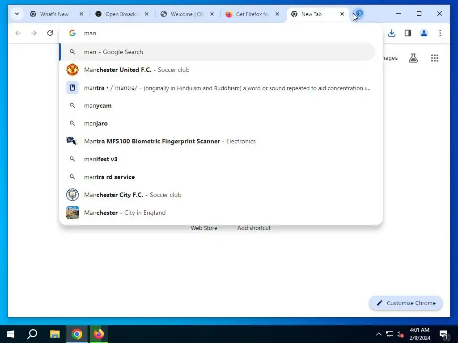
Task: Open the notification center icon
Action: pyautogui.click(x=444, y=334)
